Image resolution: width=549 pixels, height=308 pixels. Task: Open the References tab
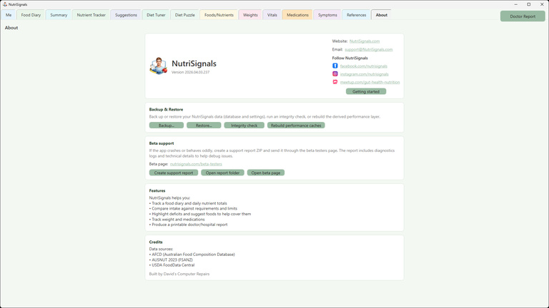pyautogui.click(x=356, y=15)
